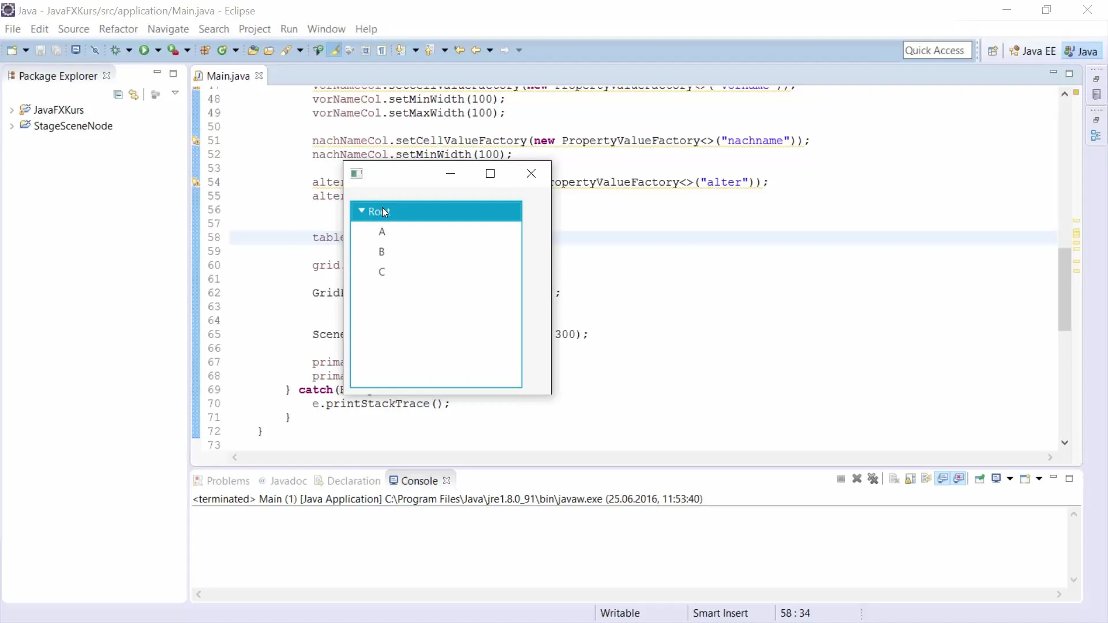The width and height of the screenshot is (1108, 623).
Task: Click Collapse All in Package Explorer
Action: pyautogui.click(x=118, y=95)
